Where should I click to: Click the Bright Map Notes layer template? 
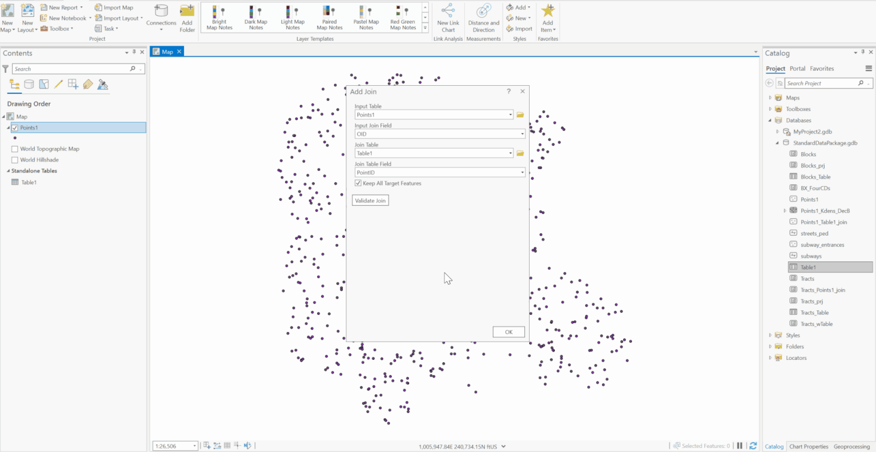(219, 17)
